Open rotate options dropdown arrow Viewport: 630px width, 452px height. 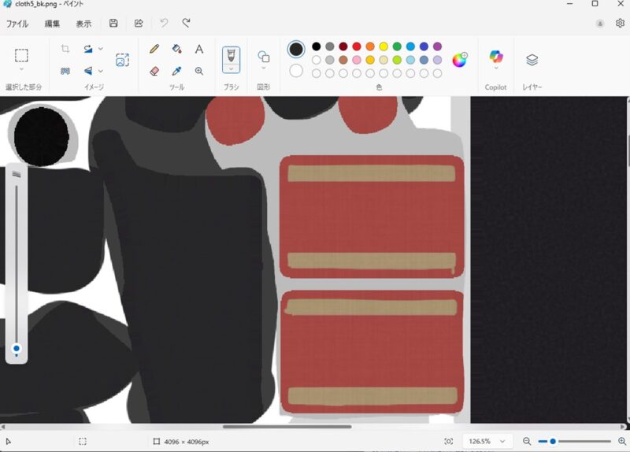(101, 49)
